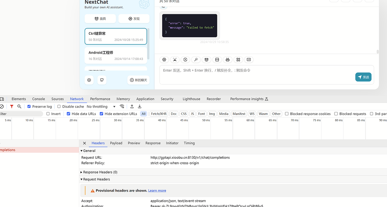The image size is (387, 207).
Task: Start a 新的聊天 new chat
Action: [x=138, y=80]
